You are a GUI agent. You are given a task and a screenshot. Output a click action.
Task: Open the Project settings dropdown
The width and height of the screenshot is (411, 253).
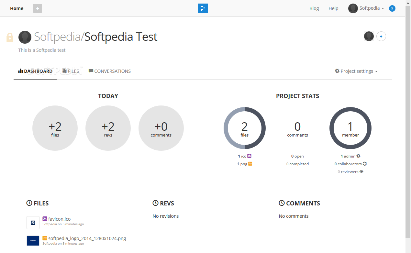pyautogui.click(x=356, y=71)
